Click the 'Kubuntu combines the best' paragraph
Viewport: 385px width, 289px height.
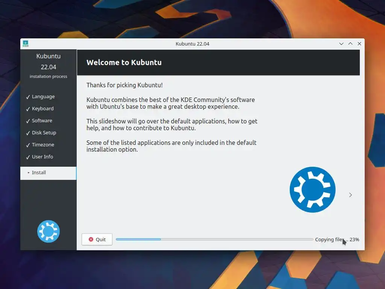171,103
